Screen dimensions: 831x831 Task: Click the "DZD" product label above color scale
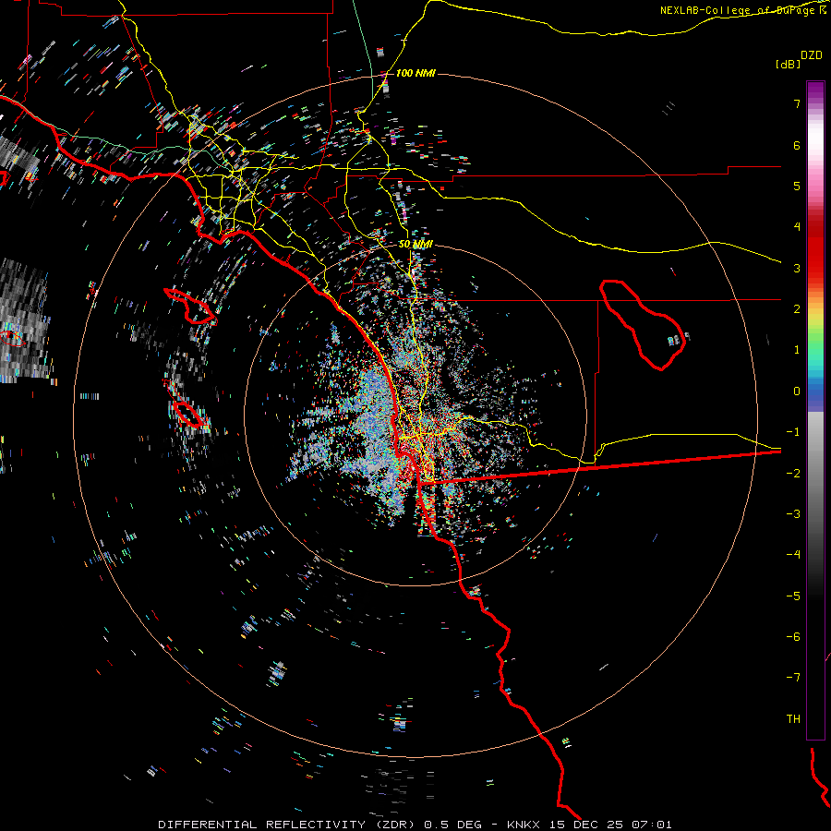(x=812, y=55)
